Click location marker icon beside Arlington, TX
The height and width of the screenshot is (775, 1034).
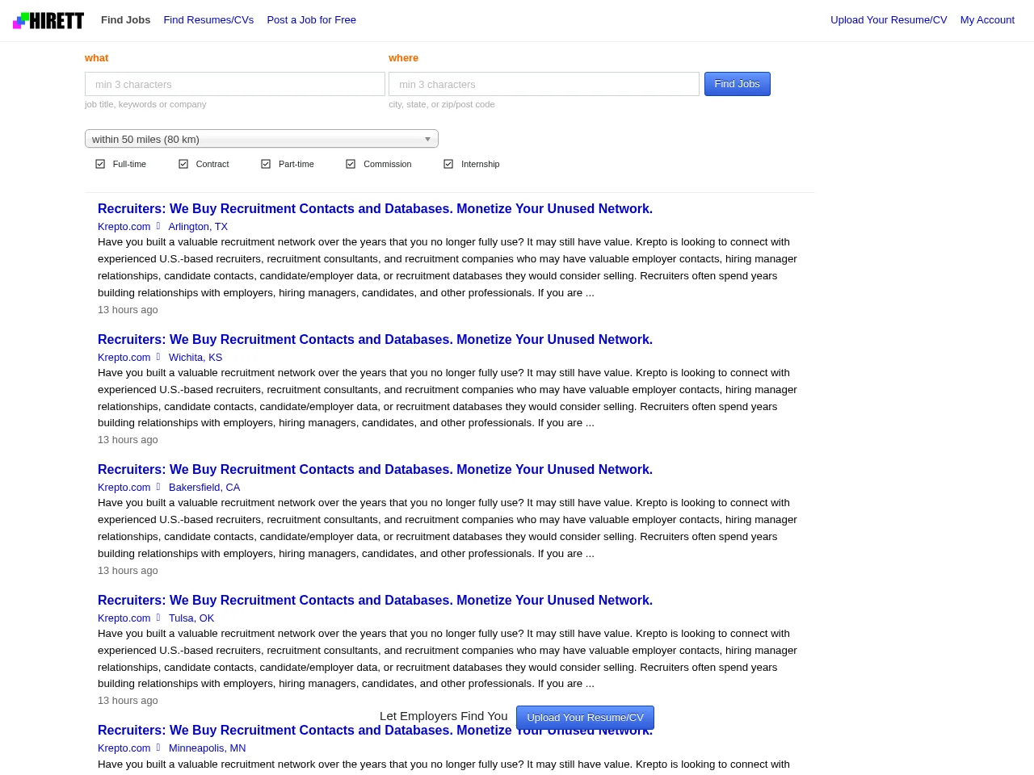click(x=158, y=226)
